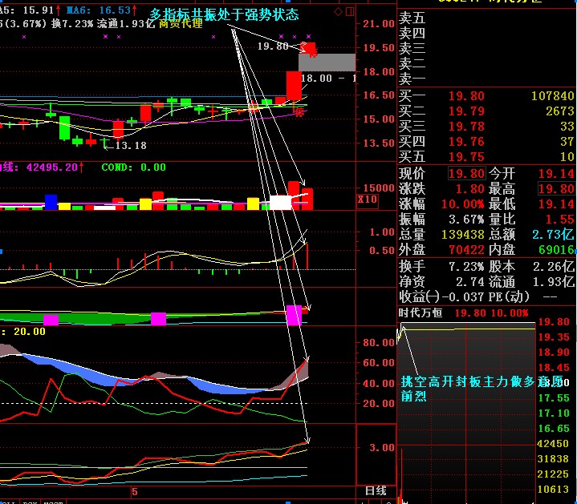Click the 21.00 price axis label
577x504 pixels.
(379, 24)
